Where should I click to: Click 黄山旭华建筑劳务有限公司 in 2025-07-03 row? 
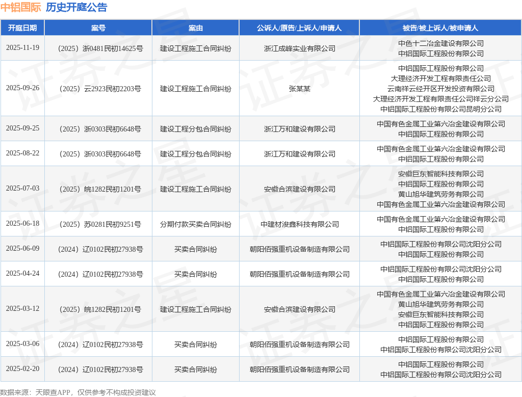click(441, 194)
